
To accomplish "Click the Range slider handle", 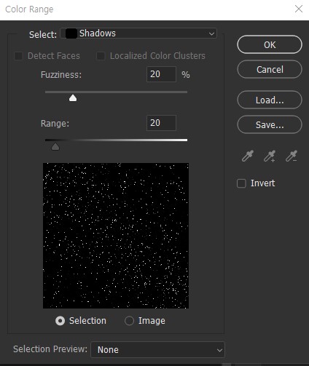I will [x=55, y=147].
